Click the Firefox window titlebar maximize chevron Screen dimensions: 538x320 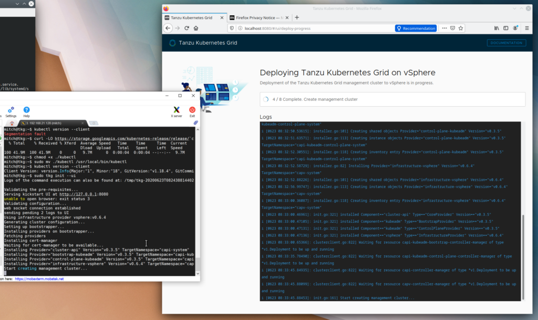pos(521,8)
